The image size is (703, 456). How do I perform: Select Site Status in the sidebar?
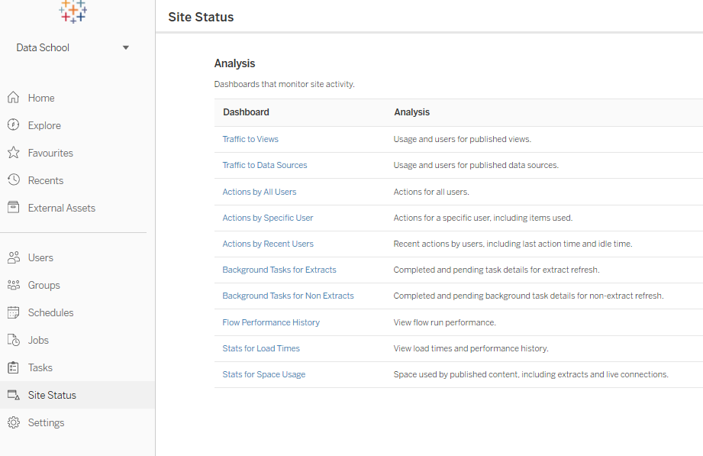pos(52,395)
